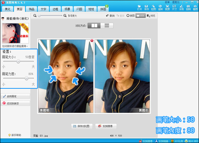Close the comparison with red X button

pyautogui.click(x=92, y=41)
